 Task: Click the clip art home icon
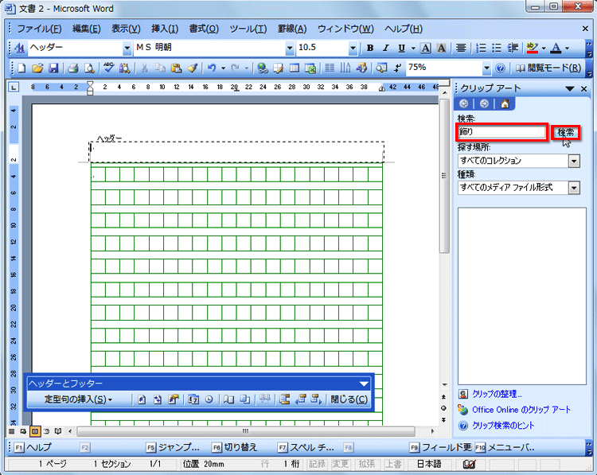(505, 103)
